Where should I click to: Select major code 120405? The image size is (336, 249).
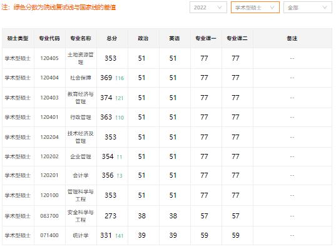pyautogui.click(x=49, y=58)
